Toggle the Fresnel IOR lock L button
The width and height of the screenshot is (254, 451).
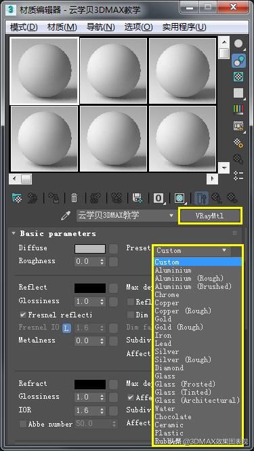pyautogui.click(x=66, y=328)
